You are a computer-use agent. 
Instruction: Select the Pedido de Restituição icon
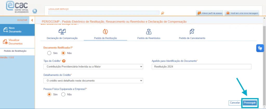[105, 32]
